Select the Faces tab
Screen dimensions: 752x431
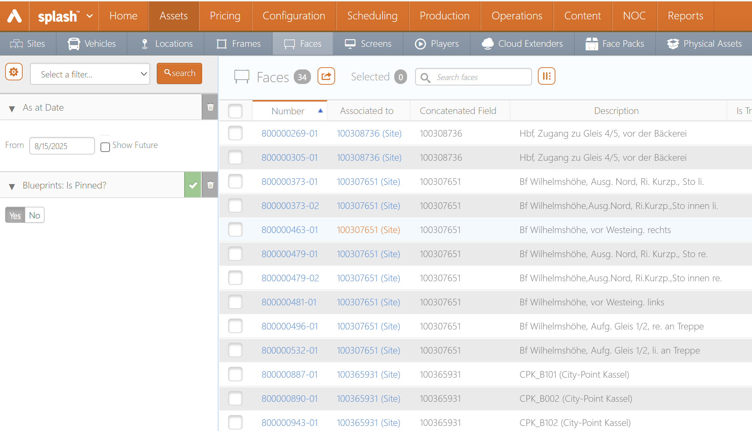(x=303, y=43)
